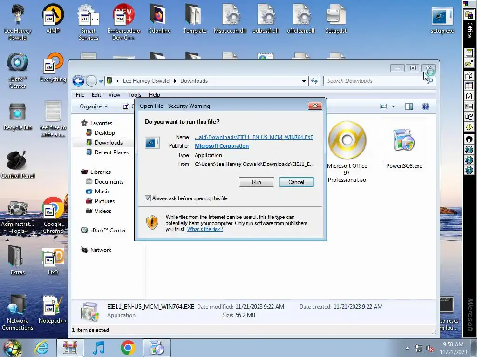Image resolution: width=477 pixels, height=357 pixels.
Task: Select the offclean.dll desktop file
Action: [x=301, y=19]
